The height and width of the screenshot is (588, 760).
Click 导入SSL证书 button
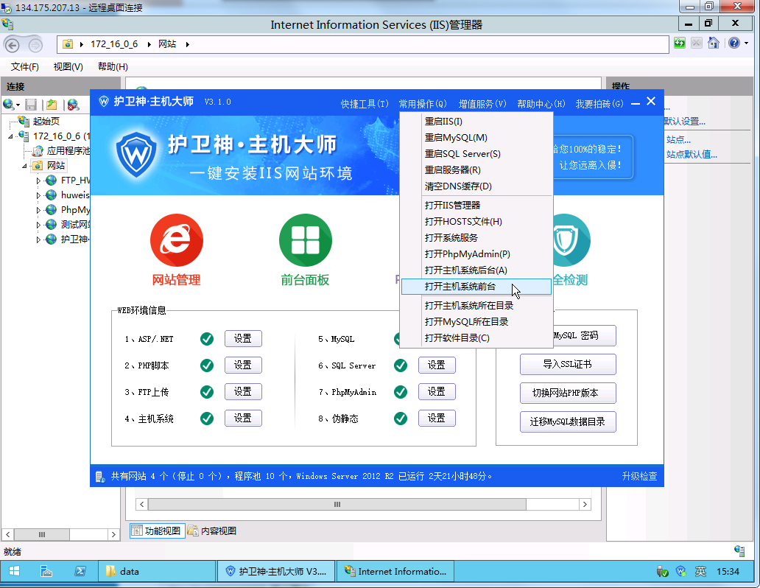[568, 364]
